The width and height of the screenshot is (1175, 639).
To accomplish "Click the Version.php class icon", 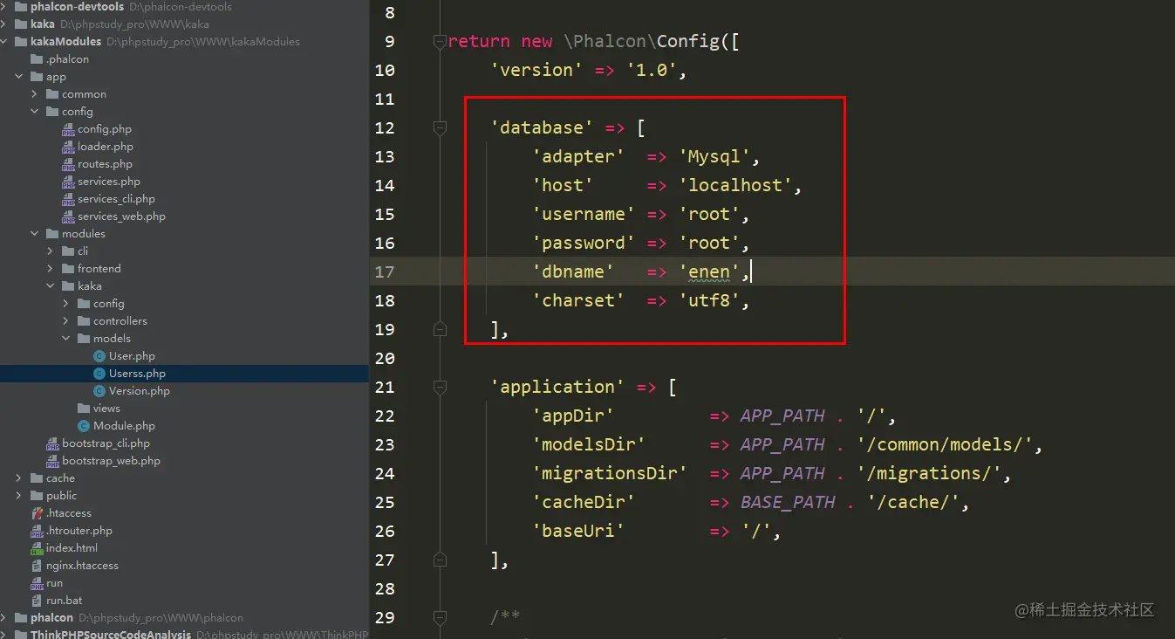I will pos(99,391).
